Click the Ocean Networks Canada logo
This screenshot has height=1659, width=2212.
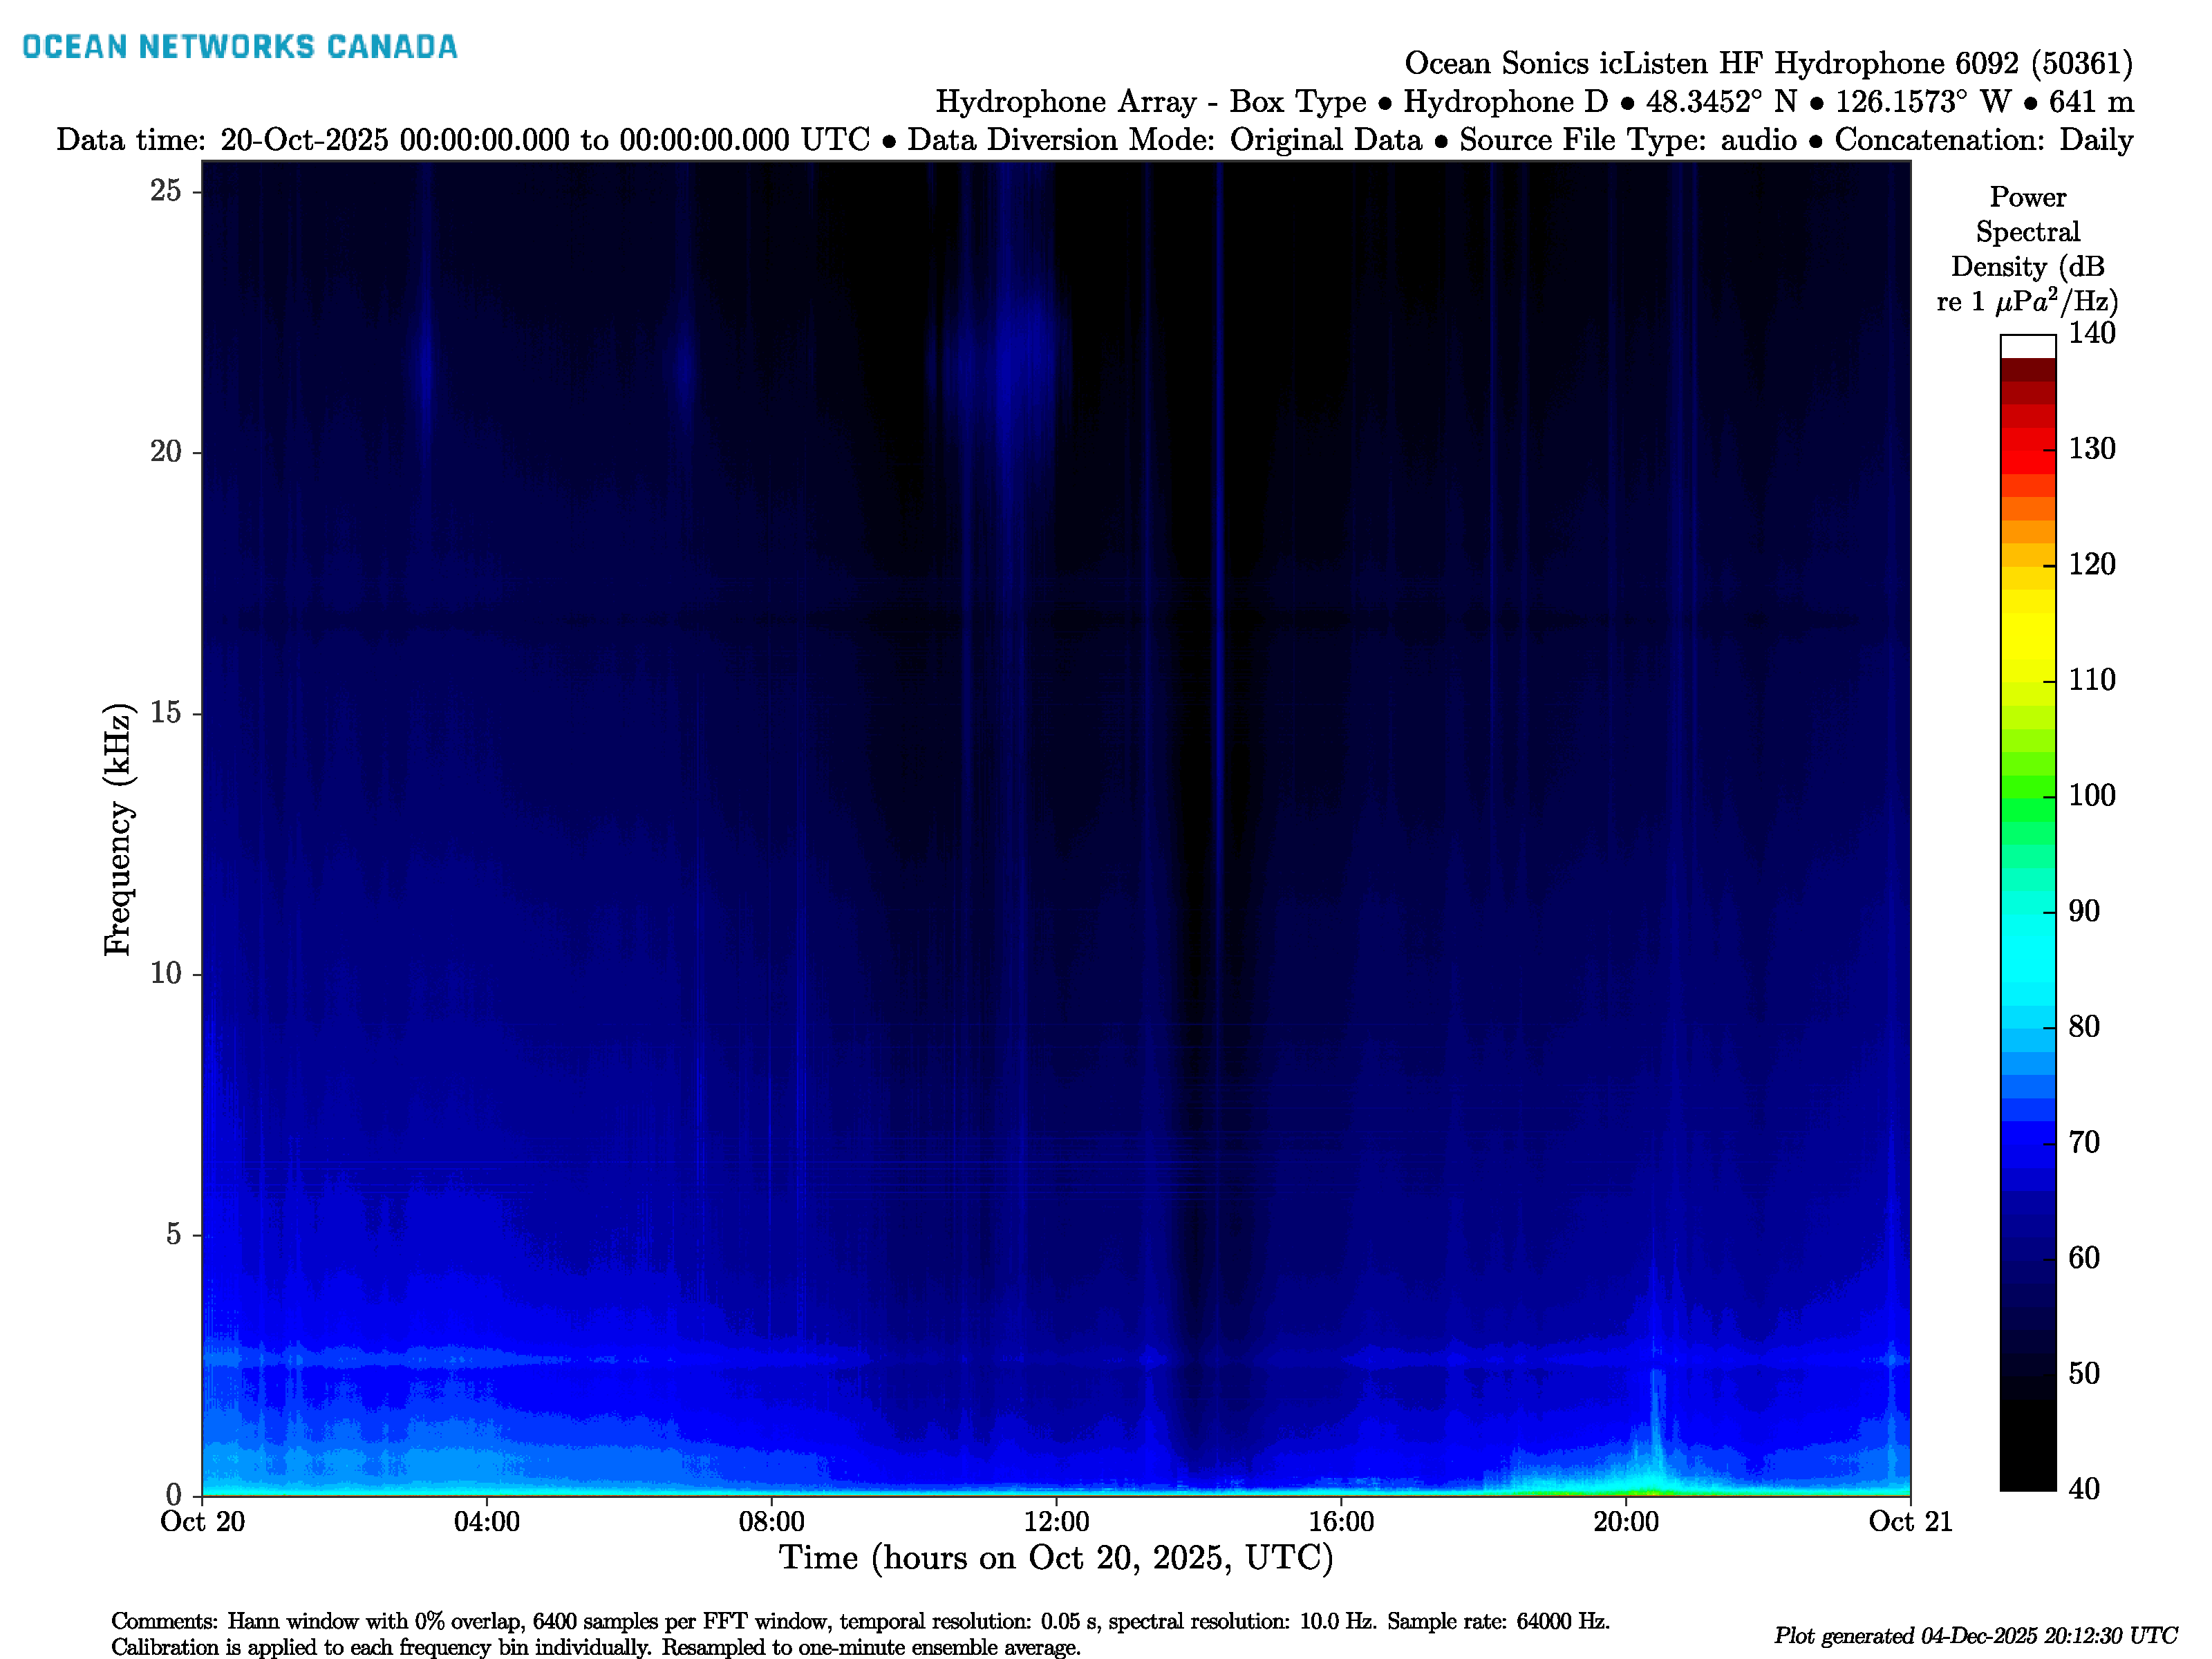click(x=239, y=47)
